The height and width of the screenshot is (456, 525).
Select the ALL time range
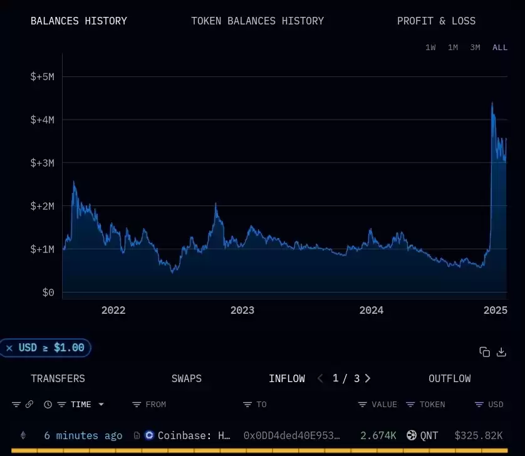(500, 48)
